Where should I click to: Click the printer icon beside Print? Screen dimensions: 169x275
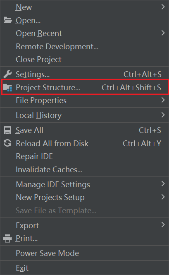point(7,238)
